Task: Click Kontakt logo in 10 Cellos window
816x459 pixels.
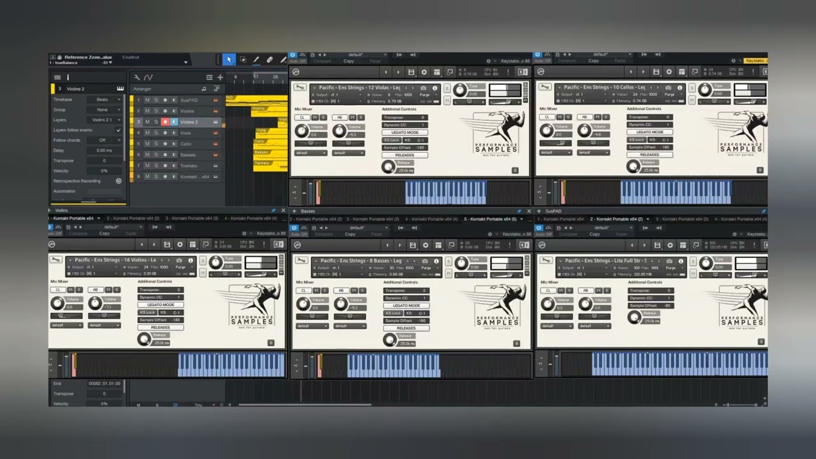Action: pyautogui.click(x=541, y=72)
